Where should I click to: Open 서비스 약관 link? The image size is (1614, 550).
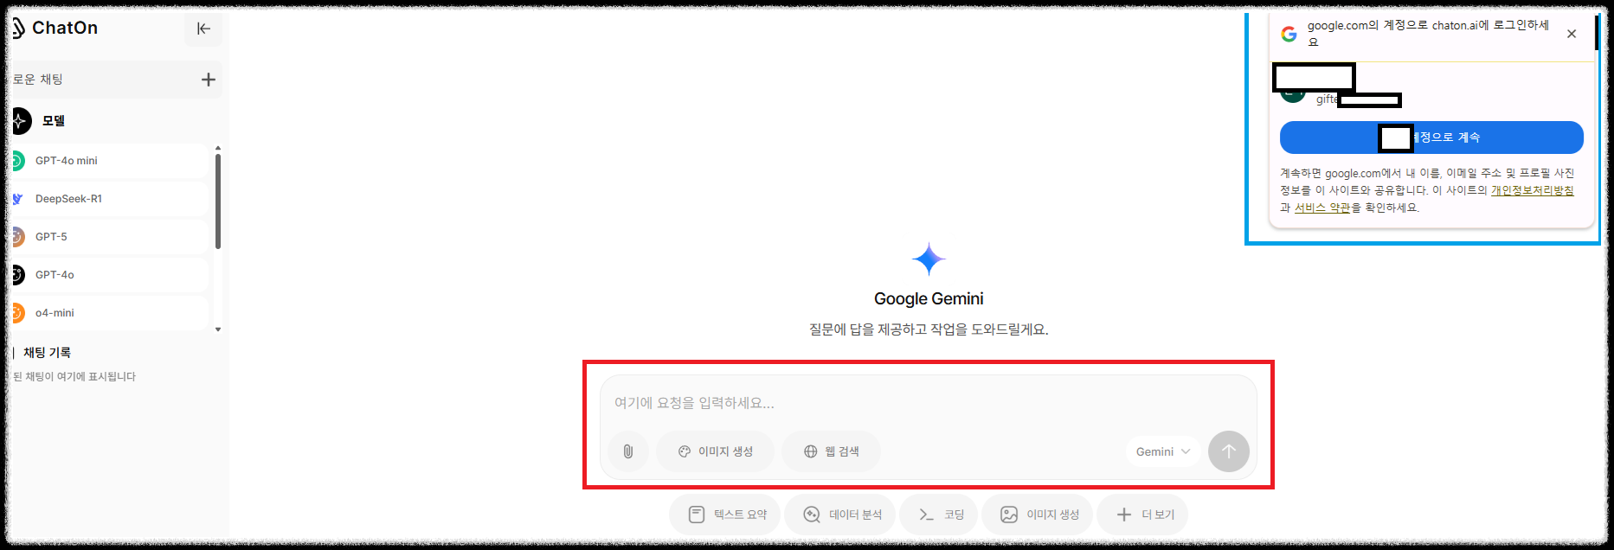[1321, 208]
